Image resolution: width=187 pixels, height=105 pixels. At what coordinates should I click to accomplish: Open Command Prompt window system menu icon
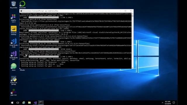coord(21,11)
